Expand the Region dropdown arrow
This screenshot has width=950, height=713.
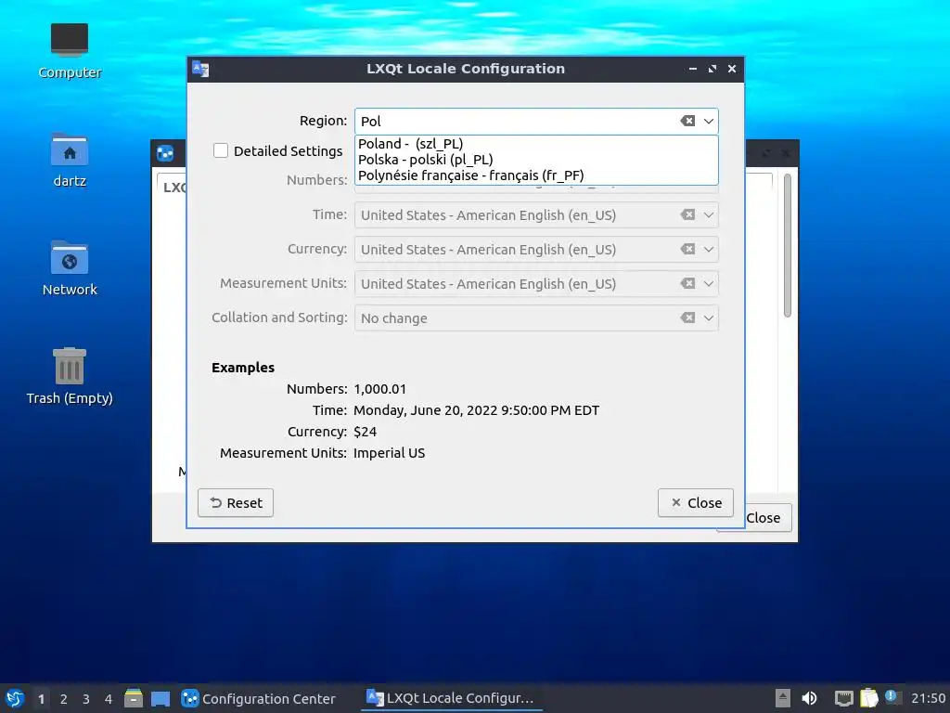click(708, 121)
